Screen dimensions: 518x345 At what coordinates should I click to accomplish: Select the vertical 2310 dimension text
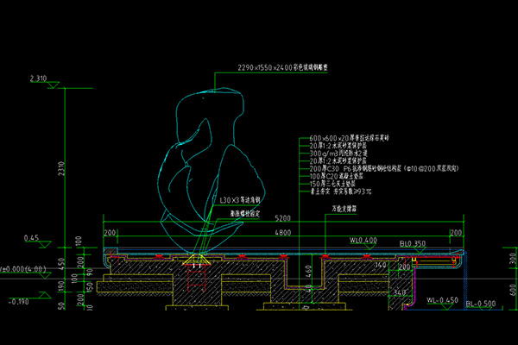61,168
